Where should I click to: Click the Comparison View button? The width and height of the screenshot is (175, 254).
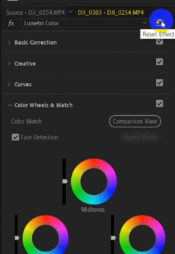[135, 121]
